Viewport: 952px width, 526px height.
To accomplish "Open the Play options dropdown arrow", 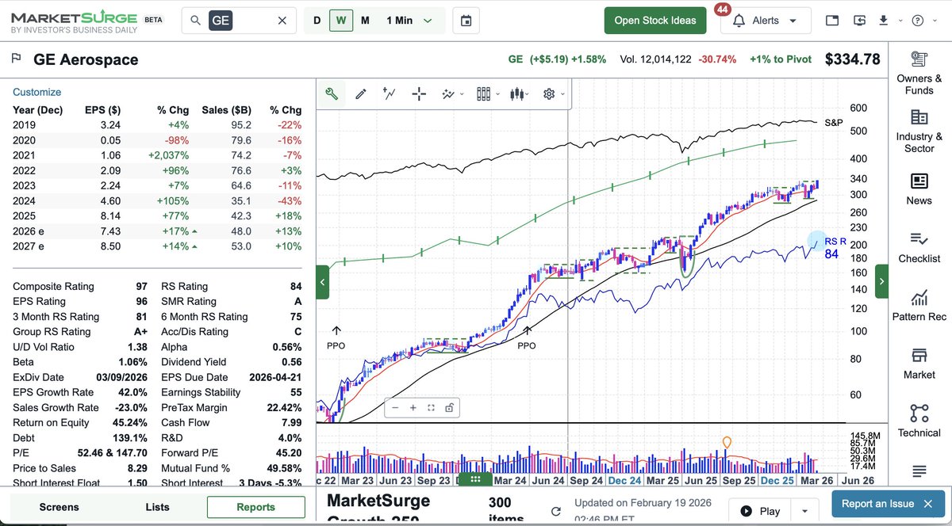I will [x=805, y=511].
